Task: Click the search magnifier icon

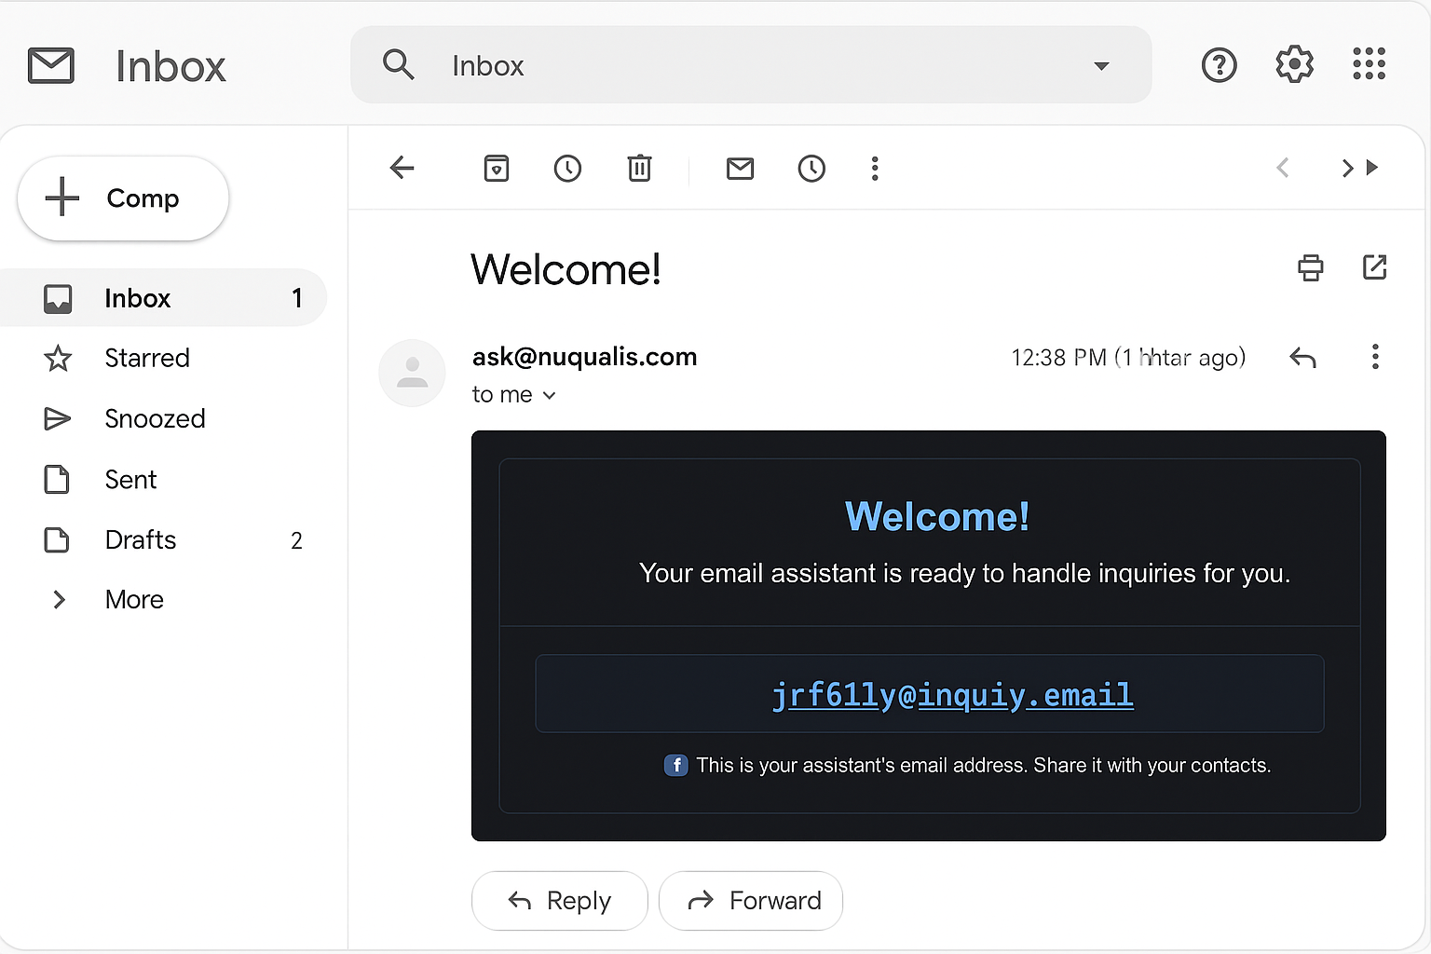Action: [399, 64]
